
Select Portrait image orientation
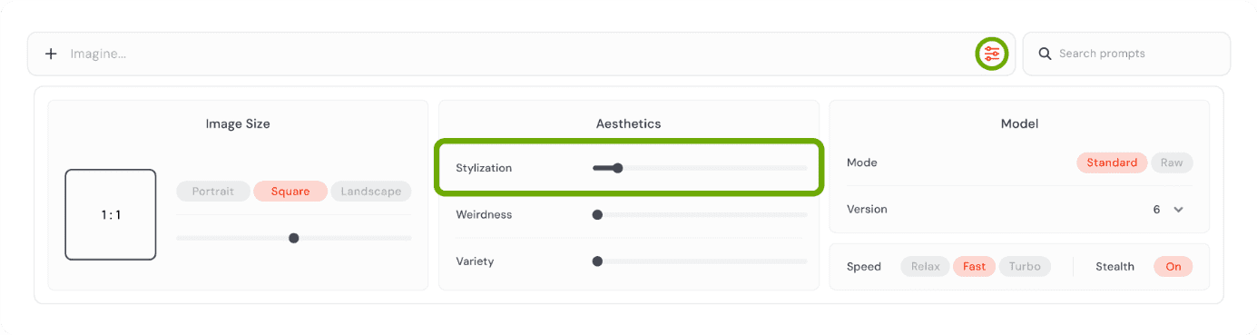213,192
